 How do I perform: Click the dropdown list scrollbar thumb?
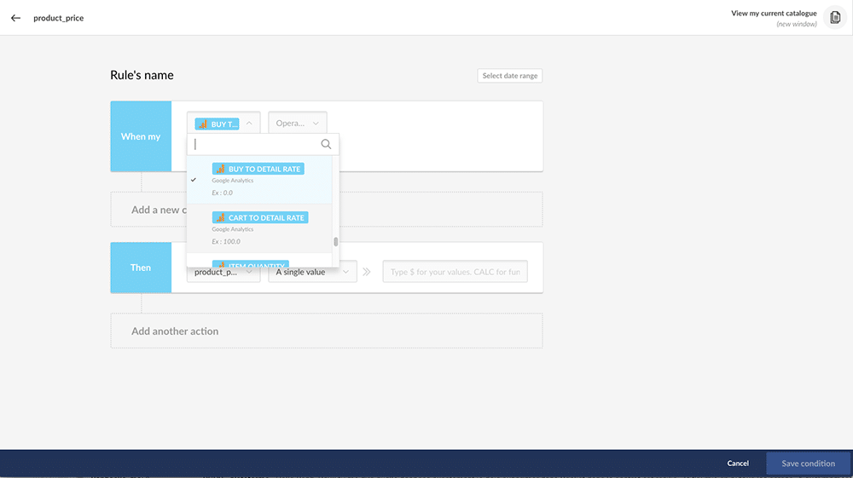(335, 242)
